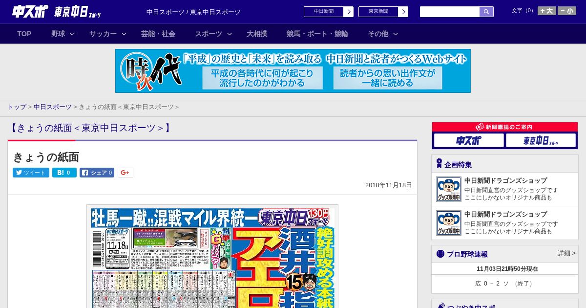Go to the TOP menu item
The image size is (586, 308).
pyautogui.click(x=24, y=34)
